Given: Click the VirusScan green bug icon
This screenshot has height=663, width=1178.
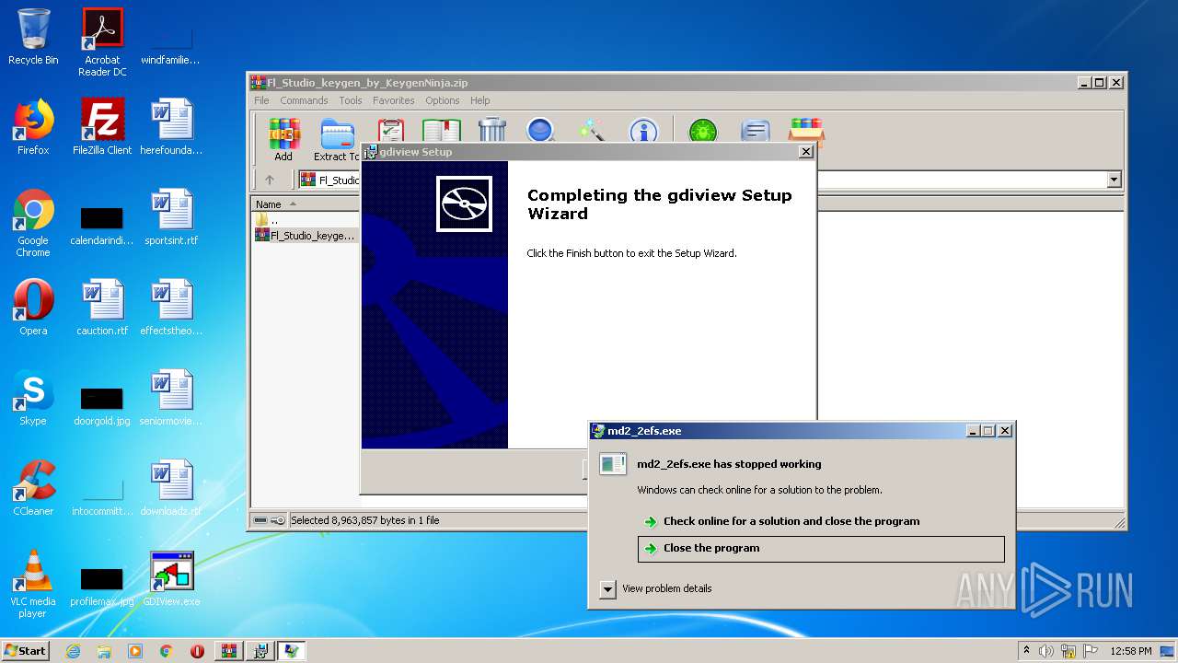Looking at the screenshot, I should pos(703,130).
